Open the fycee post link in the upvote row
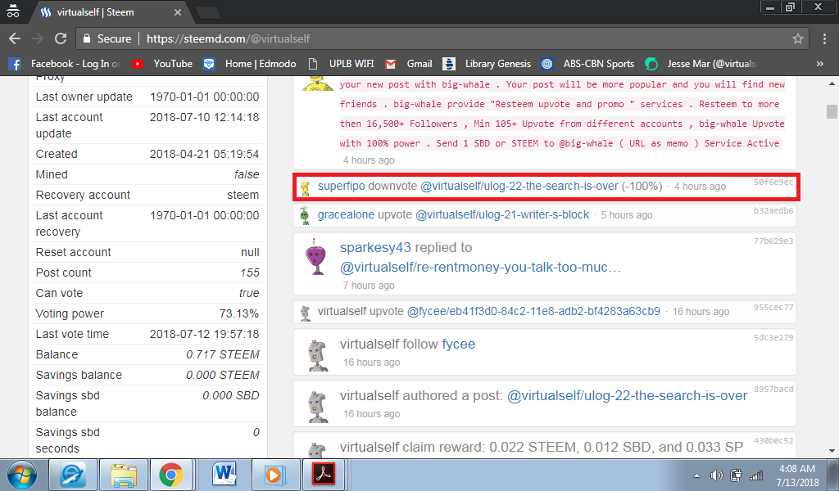Viewport: 839px width, 491px height. (533, 312)
